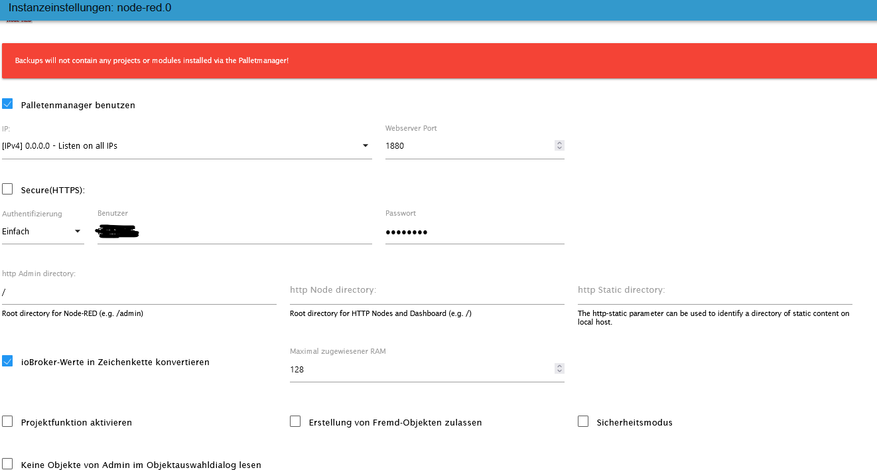The image size is (877, 470).
Task: Enable the Sicherheitsmodus checkbox
Action: 584,422
